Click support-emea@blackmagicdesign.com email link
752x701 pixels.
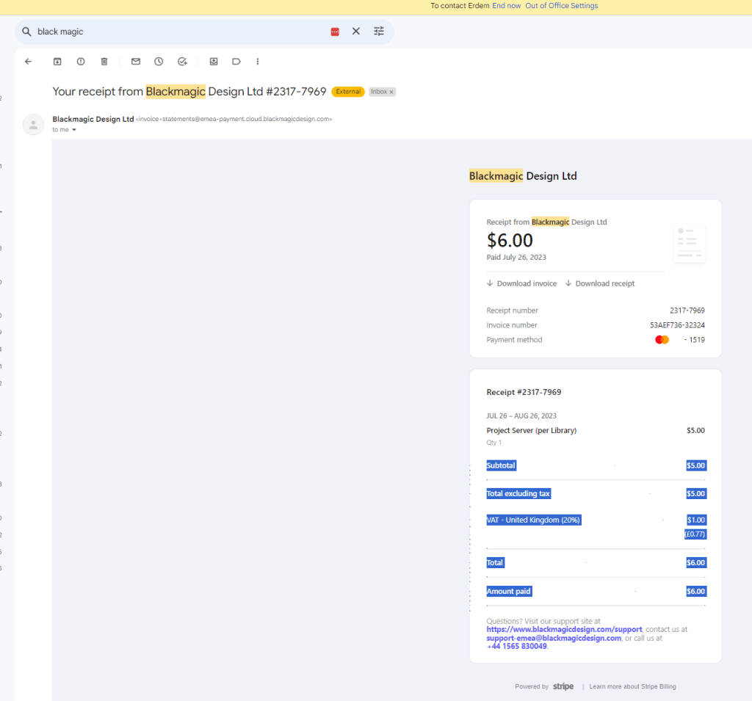tap(554, 638)
